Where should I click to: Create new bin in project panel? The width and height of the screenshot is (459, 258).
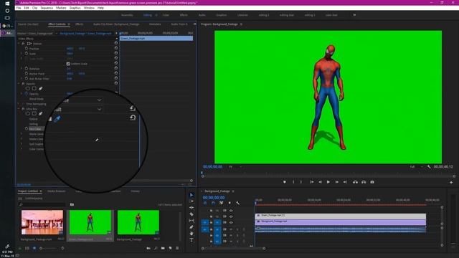tap(163, 248)
